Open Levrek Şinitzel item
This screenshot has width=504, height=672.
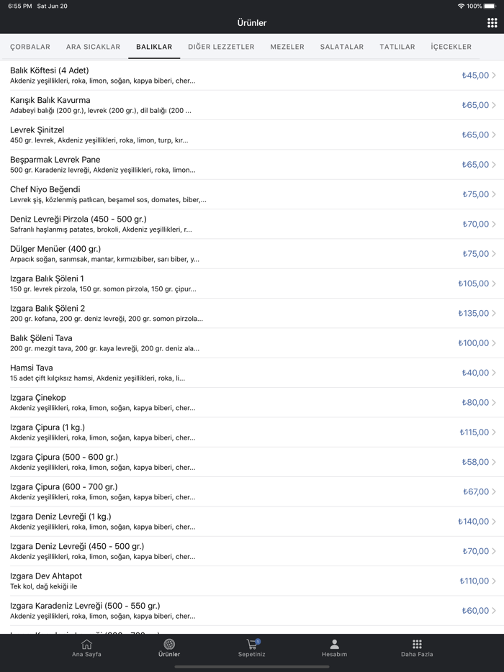(216, 135)
